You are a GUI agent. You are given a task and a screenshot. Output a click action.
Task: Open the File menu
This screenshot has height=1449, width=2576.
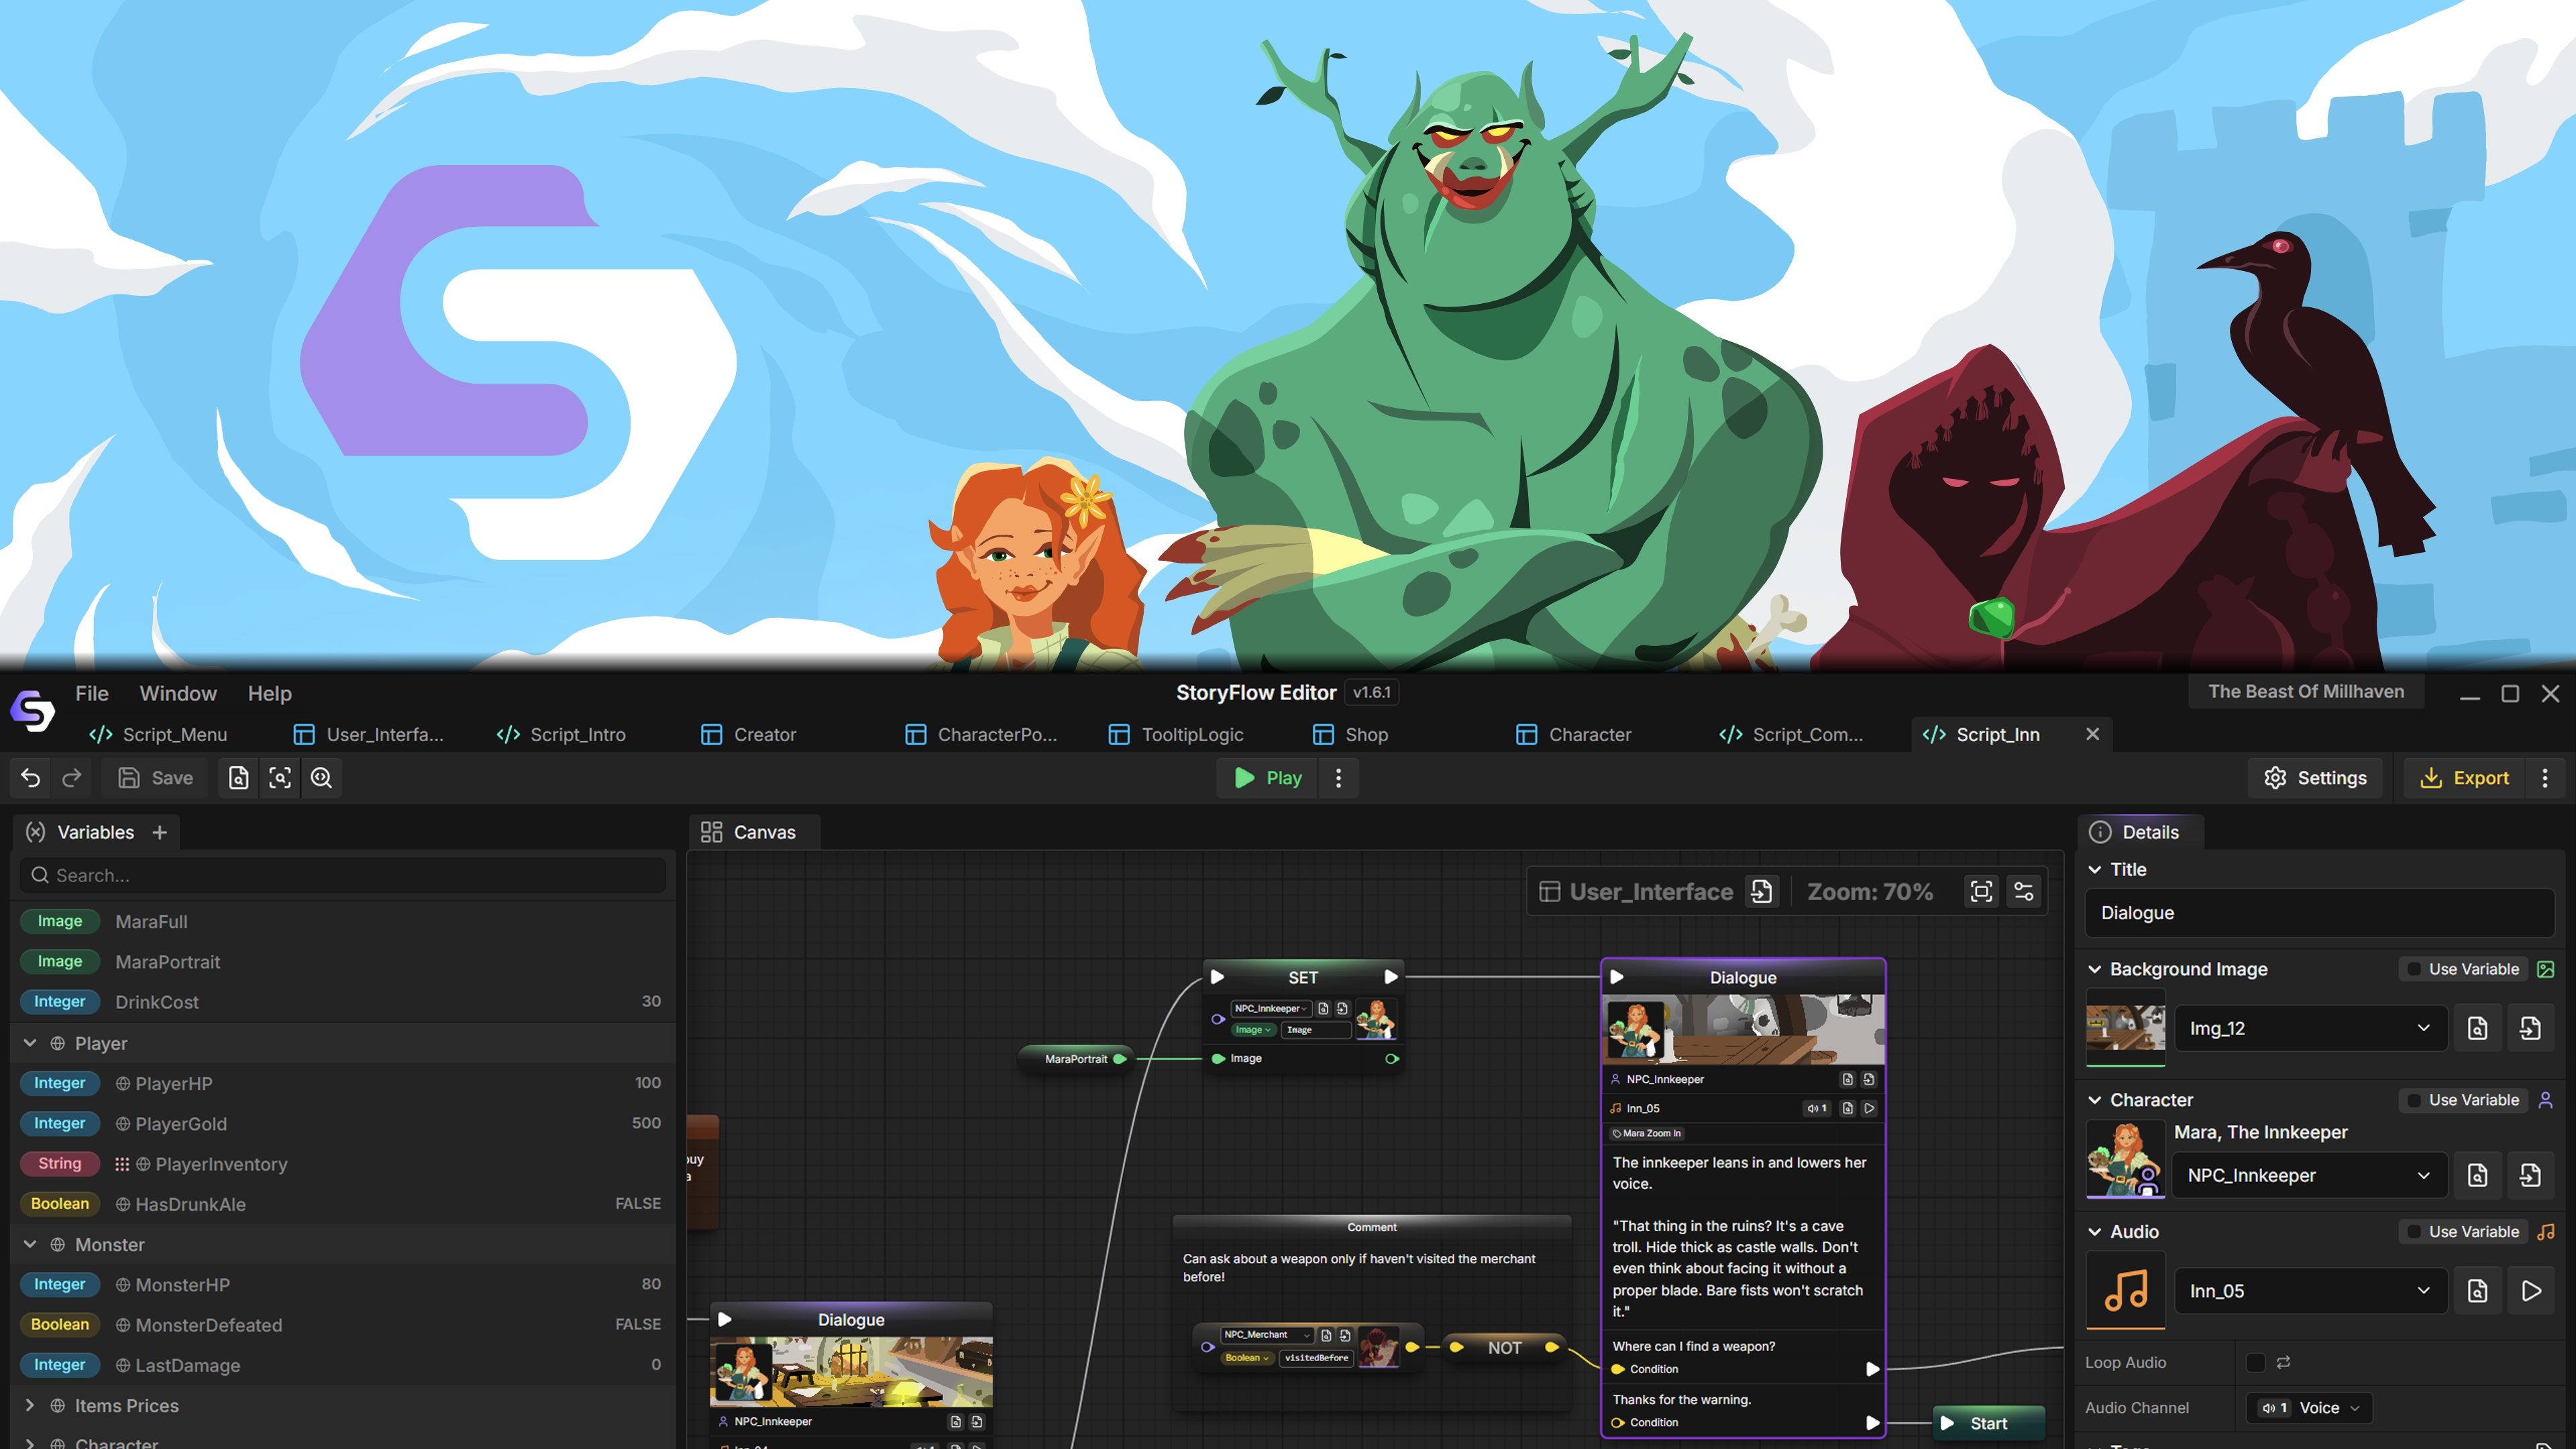pyautogui.click(x=92, y=693)
